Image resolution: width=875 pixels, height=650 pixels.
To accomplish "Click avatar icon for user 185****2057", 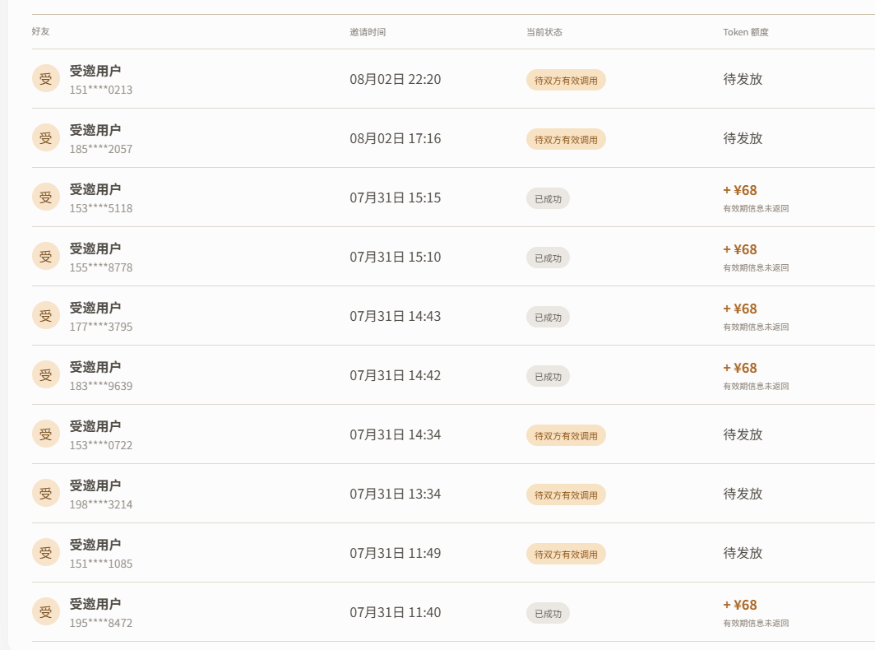I will pos(46,138).
